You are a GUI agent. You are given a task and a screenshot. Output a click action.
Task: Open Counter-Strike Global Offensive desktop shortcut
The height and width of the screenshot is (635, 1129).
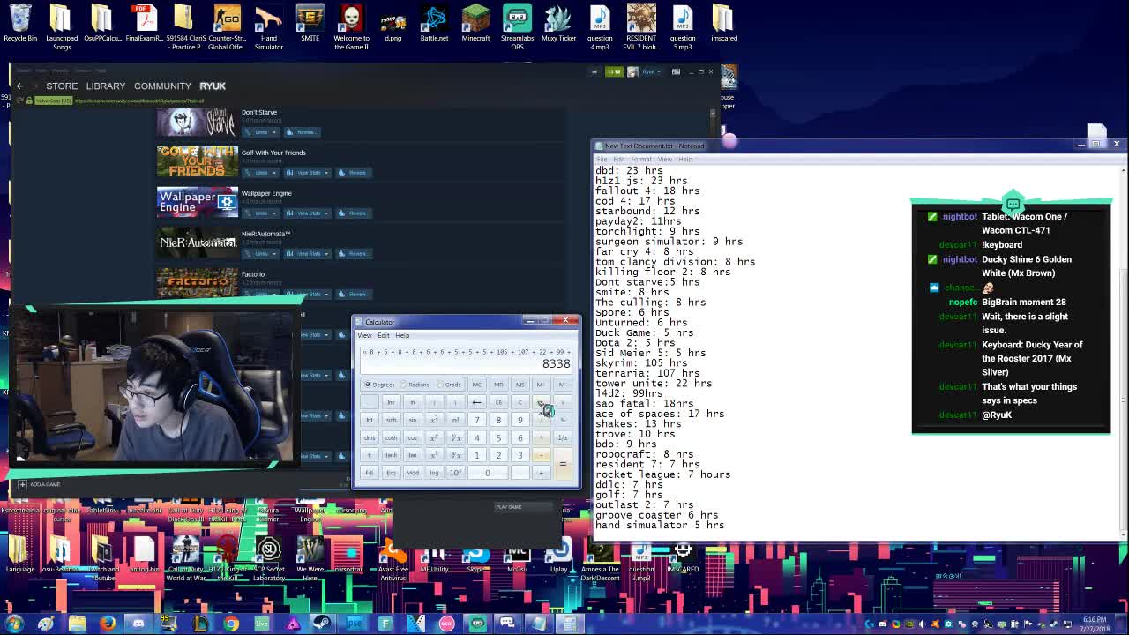[x=228, y=26]
